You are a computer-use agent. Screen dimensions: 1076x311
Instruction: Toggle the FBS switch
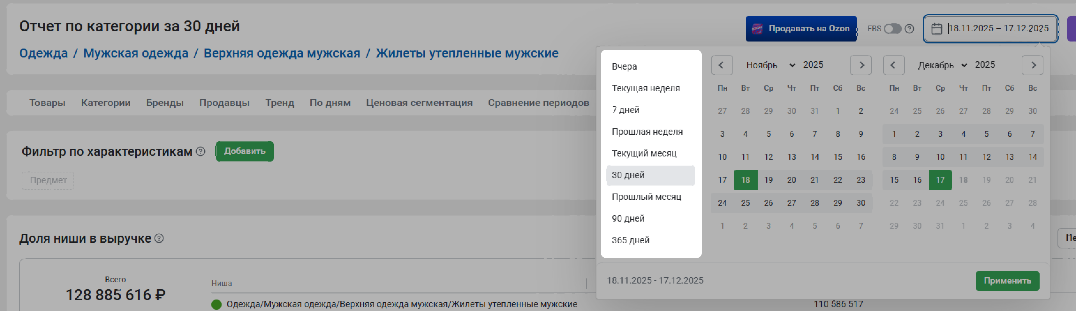pyautogui.click(x=892, y=29)
